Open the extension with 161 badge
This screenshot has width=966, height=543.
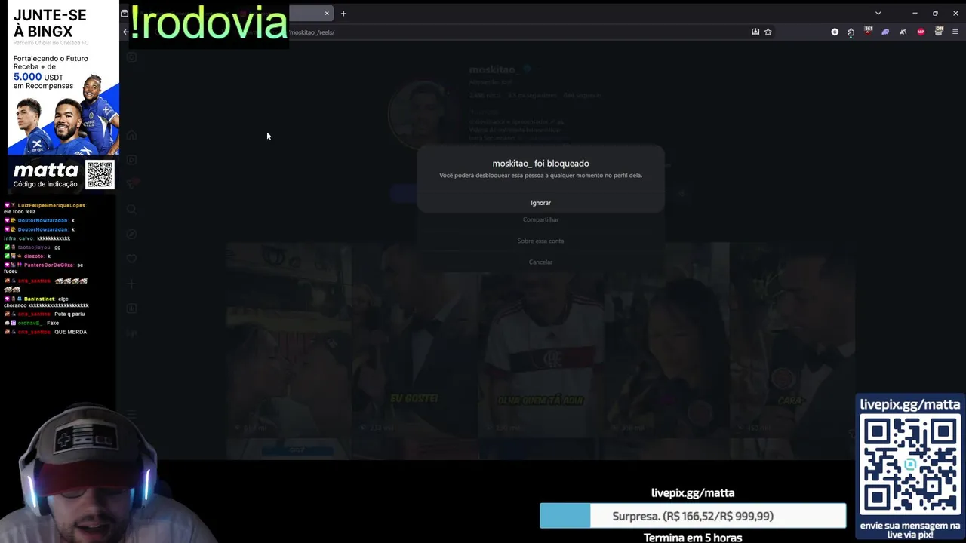(x=868, y=31)
